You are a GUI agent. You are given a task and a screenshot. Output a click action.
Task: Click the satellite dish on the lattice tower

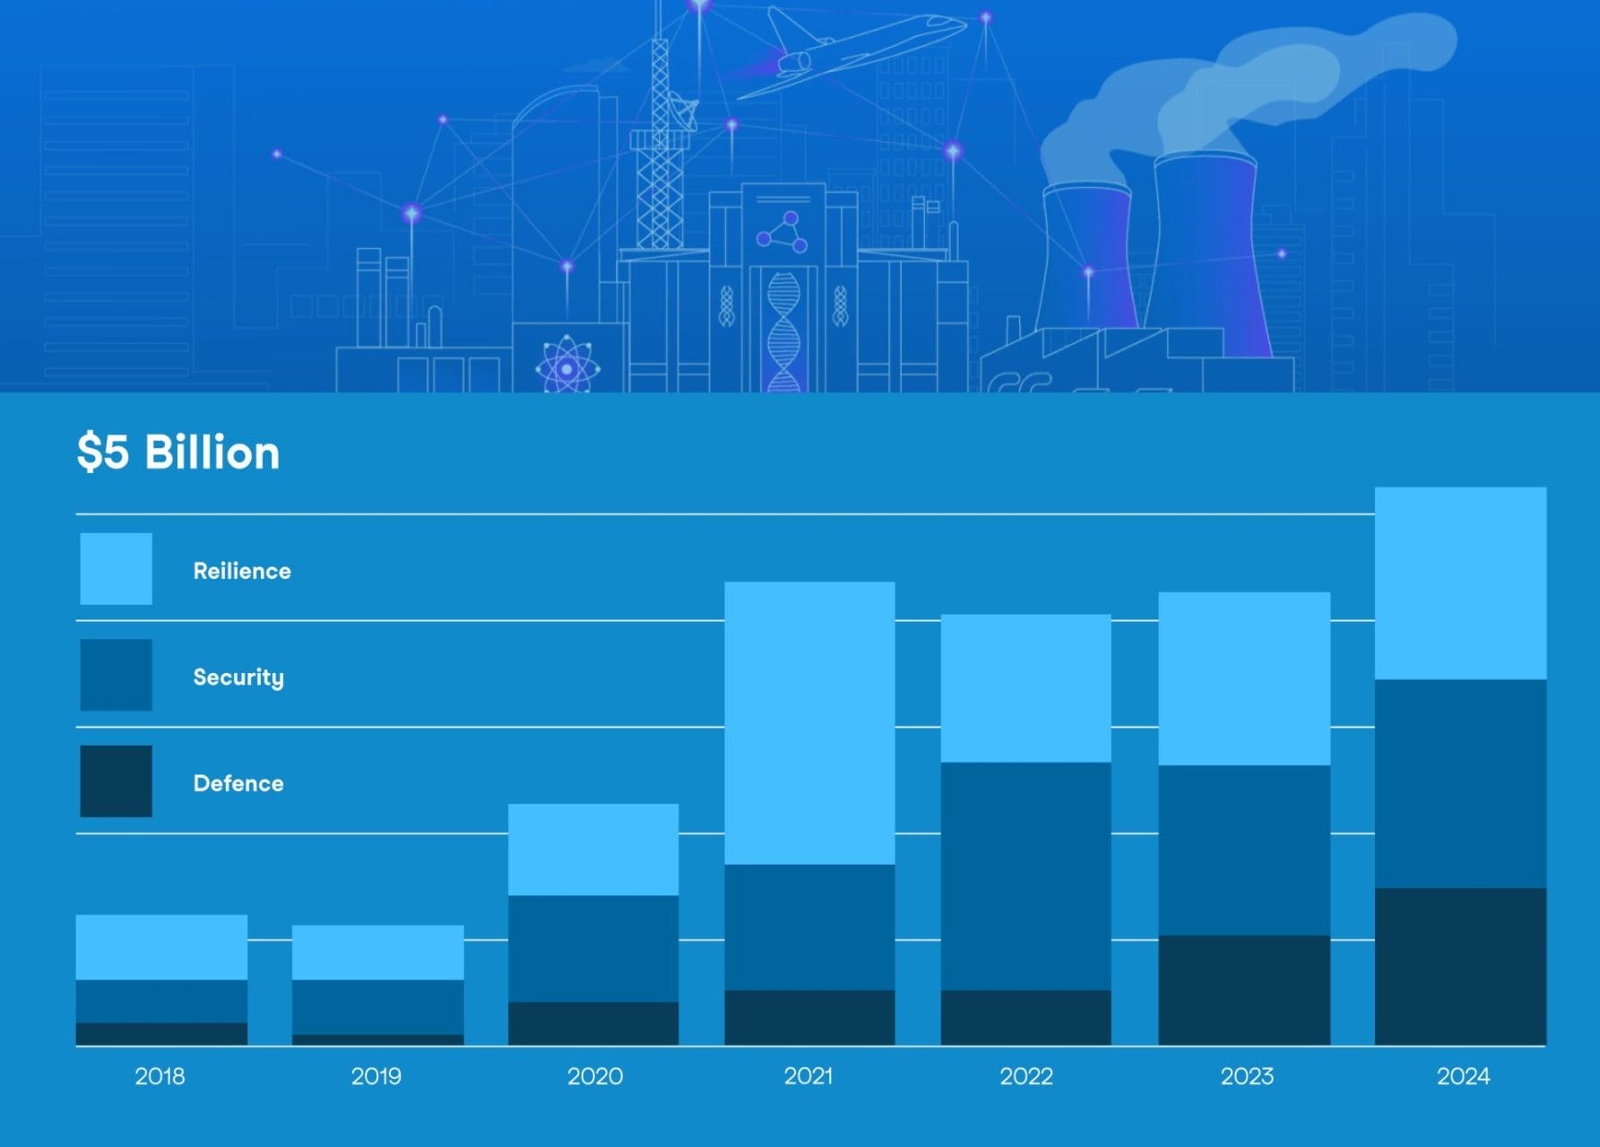[x=683, y=112]
